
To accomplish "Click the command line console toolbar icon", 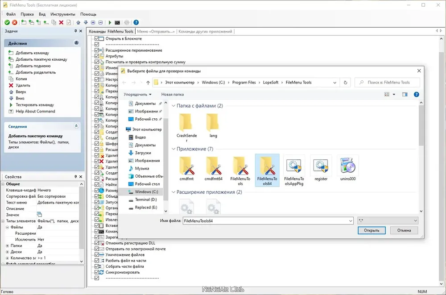I will (117, 22).
